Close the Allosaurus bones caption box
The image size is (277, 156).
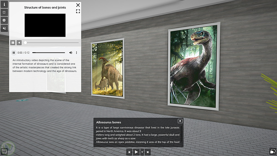click(180, 121)
